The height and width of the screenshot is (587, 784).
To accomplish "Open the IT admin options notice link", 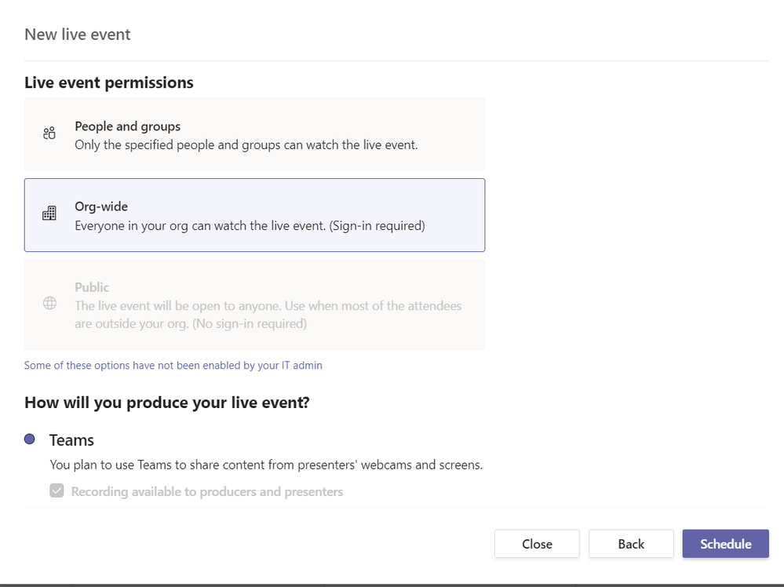I will [x=173, y=366].
